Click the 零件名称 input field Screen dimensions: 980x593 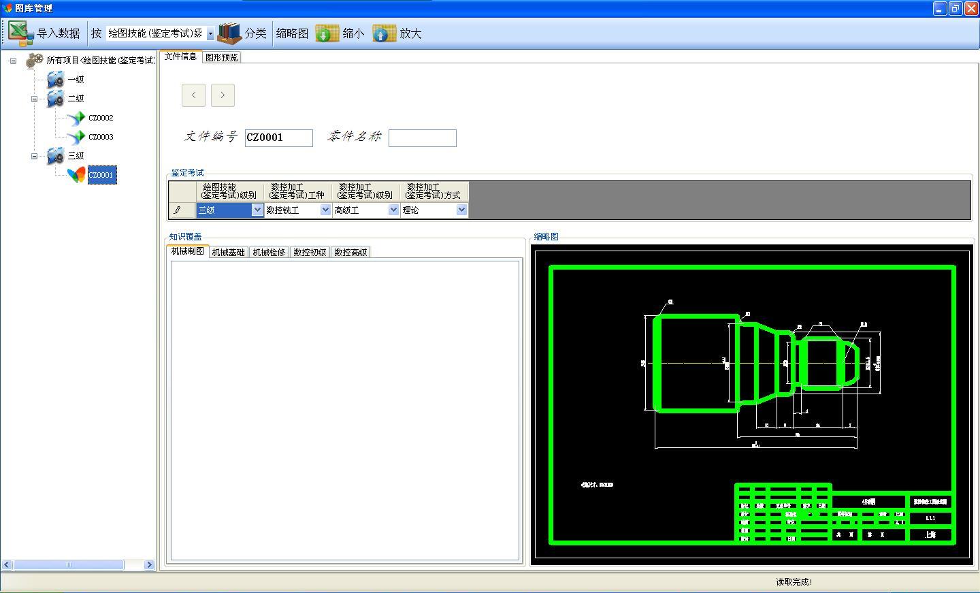[423, 138]
